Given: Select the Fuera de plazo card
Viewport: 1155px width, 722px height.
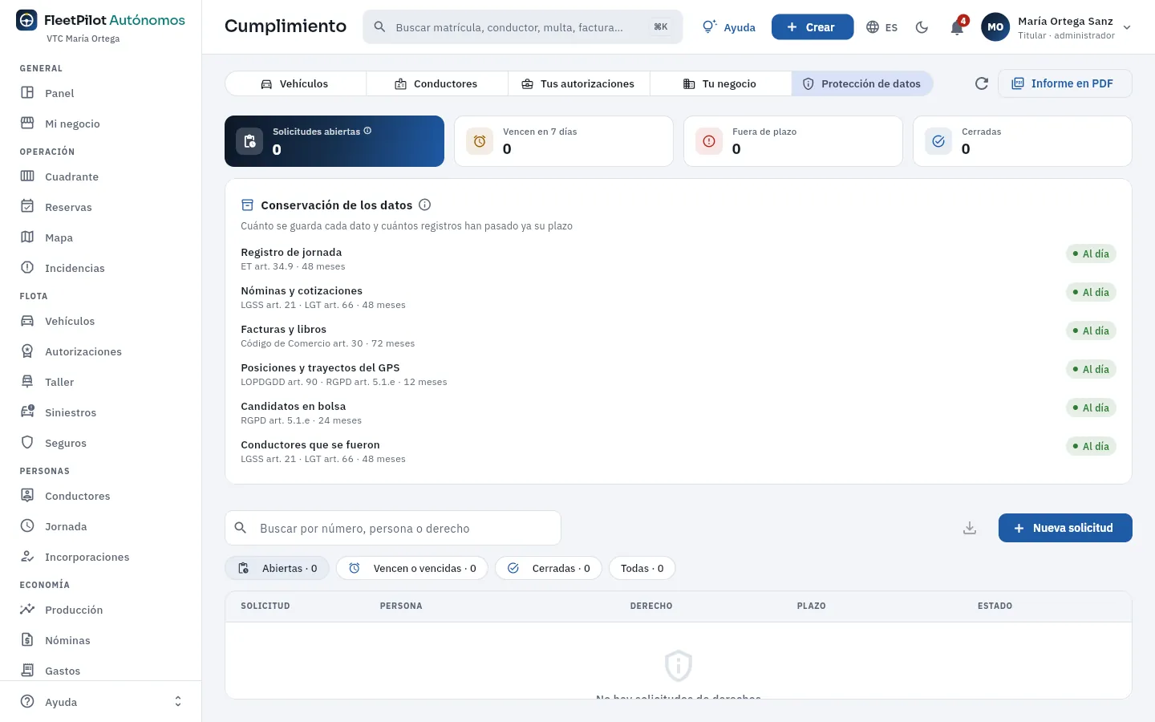Looking at the screenshot, I should pos(793,141).
